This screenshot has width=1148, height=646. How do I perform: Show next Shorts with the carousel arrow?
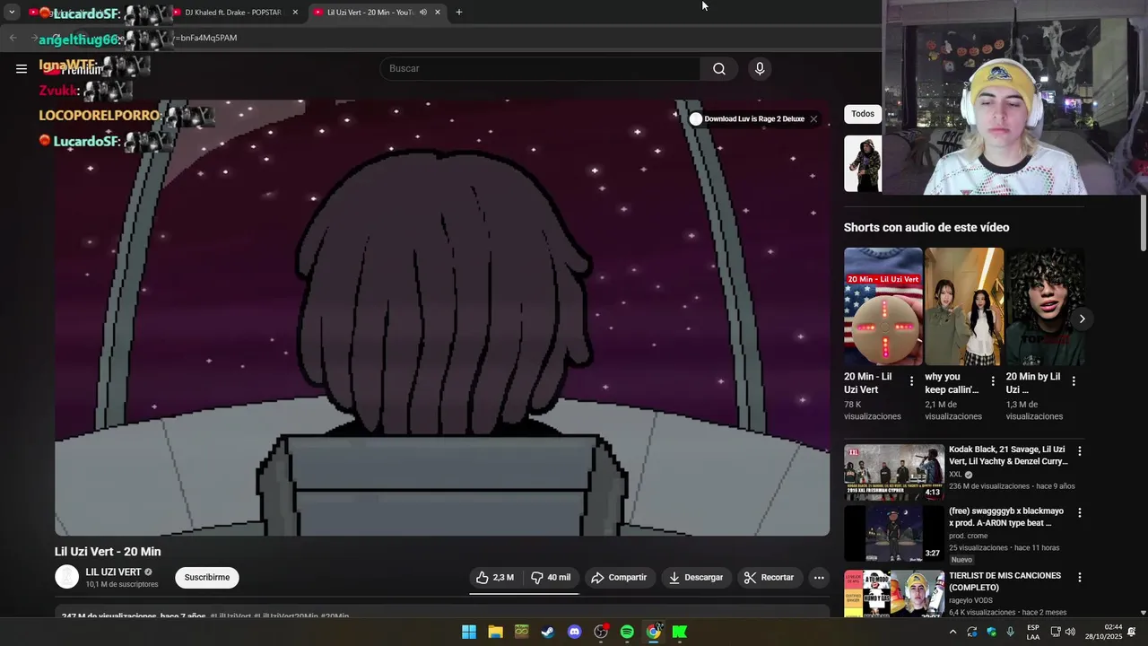point(1082,319)
